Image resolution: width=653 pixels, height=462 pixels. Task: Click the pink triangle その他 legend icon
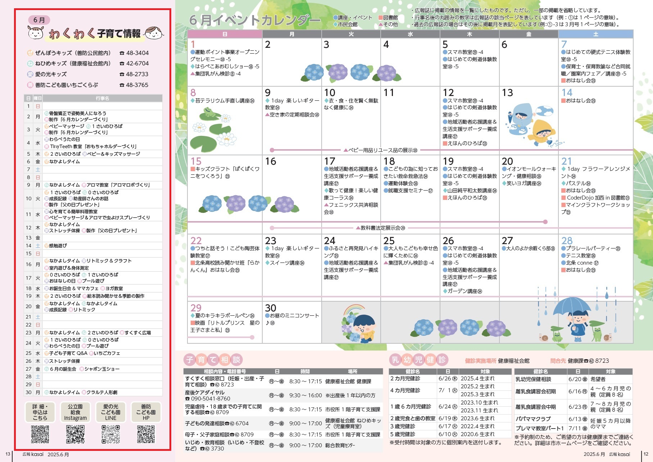tap(380, 24)
